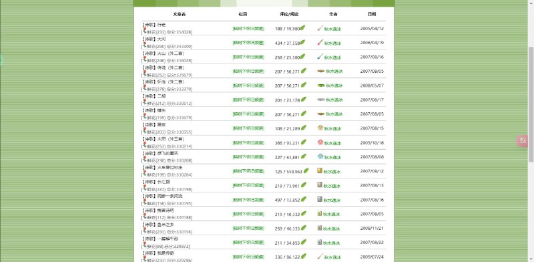The height and width of the screenshot is (262, 534).
Task: Click the text 总分:343300
Action: [180, 46]
